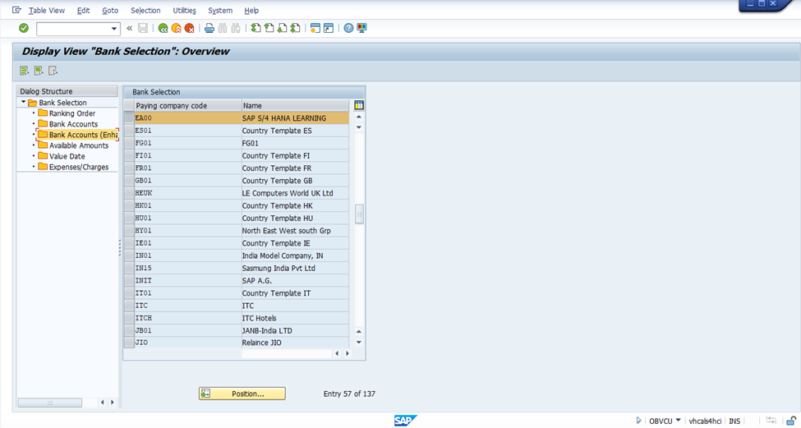Open Bank Accounts (Enhanced) folder
Image resolution: width=801 pixels, height=428 pixels.
pos(78,135)
